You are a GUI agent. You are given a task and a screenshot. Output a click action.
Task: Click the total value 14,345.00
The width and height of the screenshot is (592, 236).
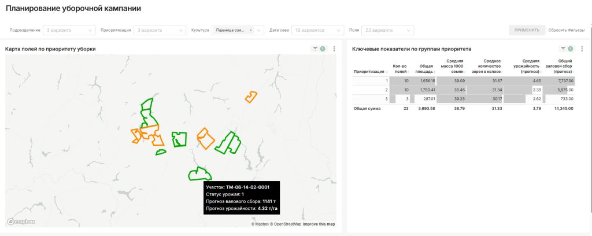click(x=563, y=108)
